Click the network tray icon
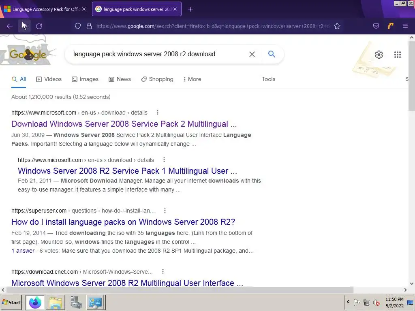Viewport: 415px width, 311px height. [366, 302]
